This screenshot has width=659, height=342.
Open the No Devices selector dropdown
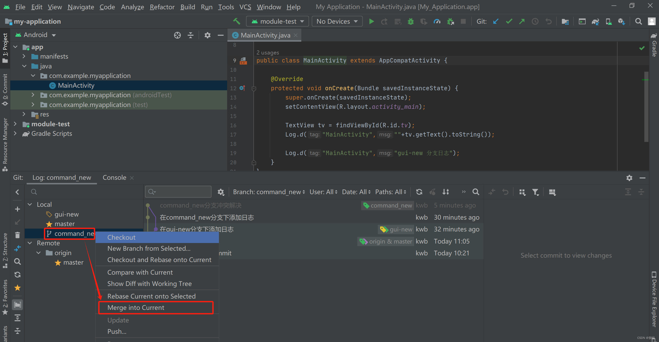(337, 21)
